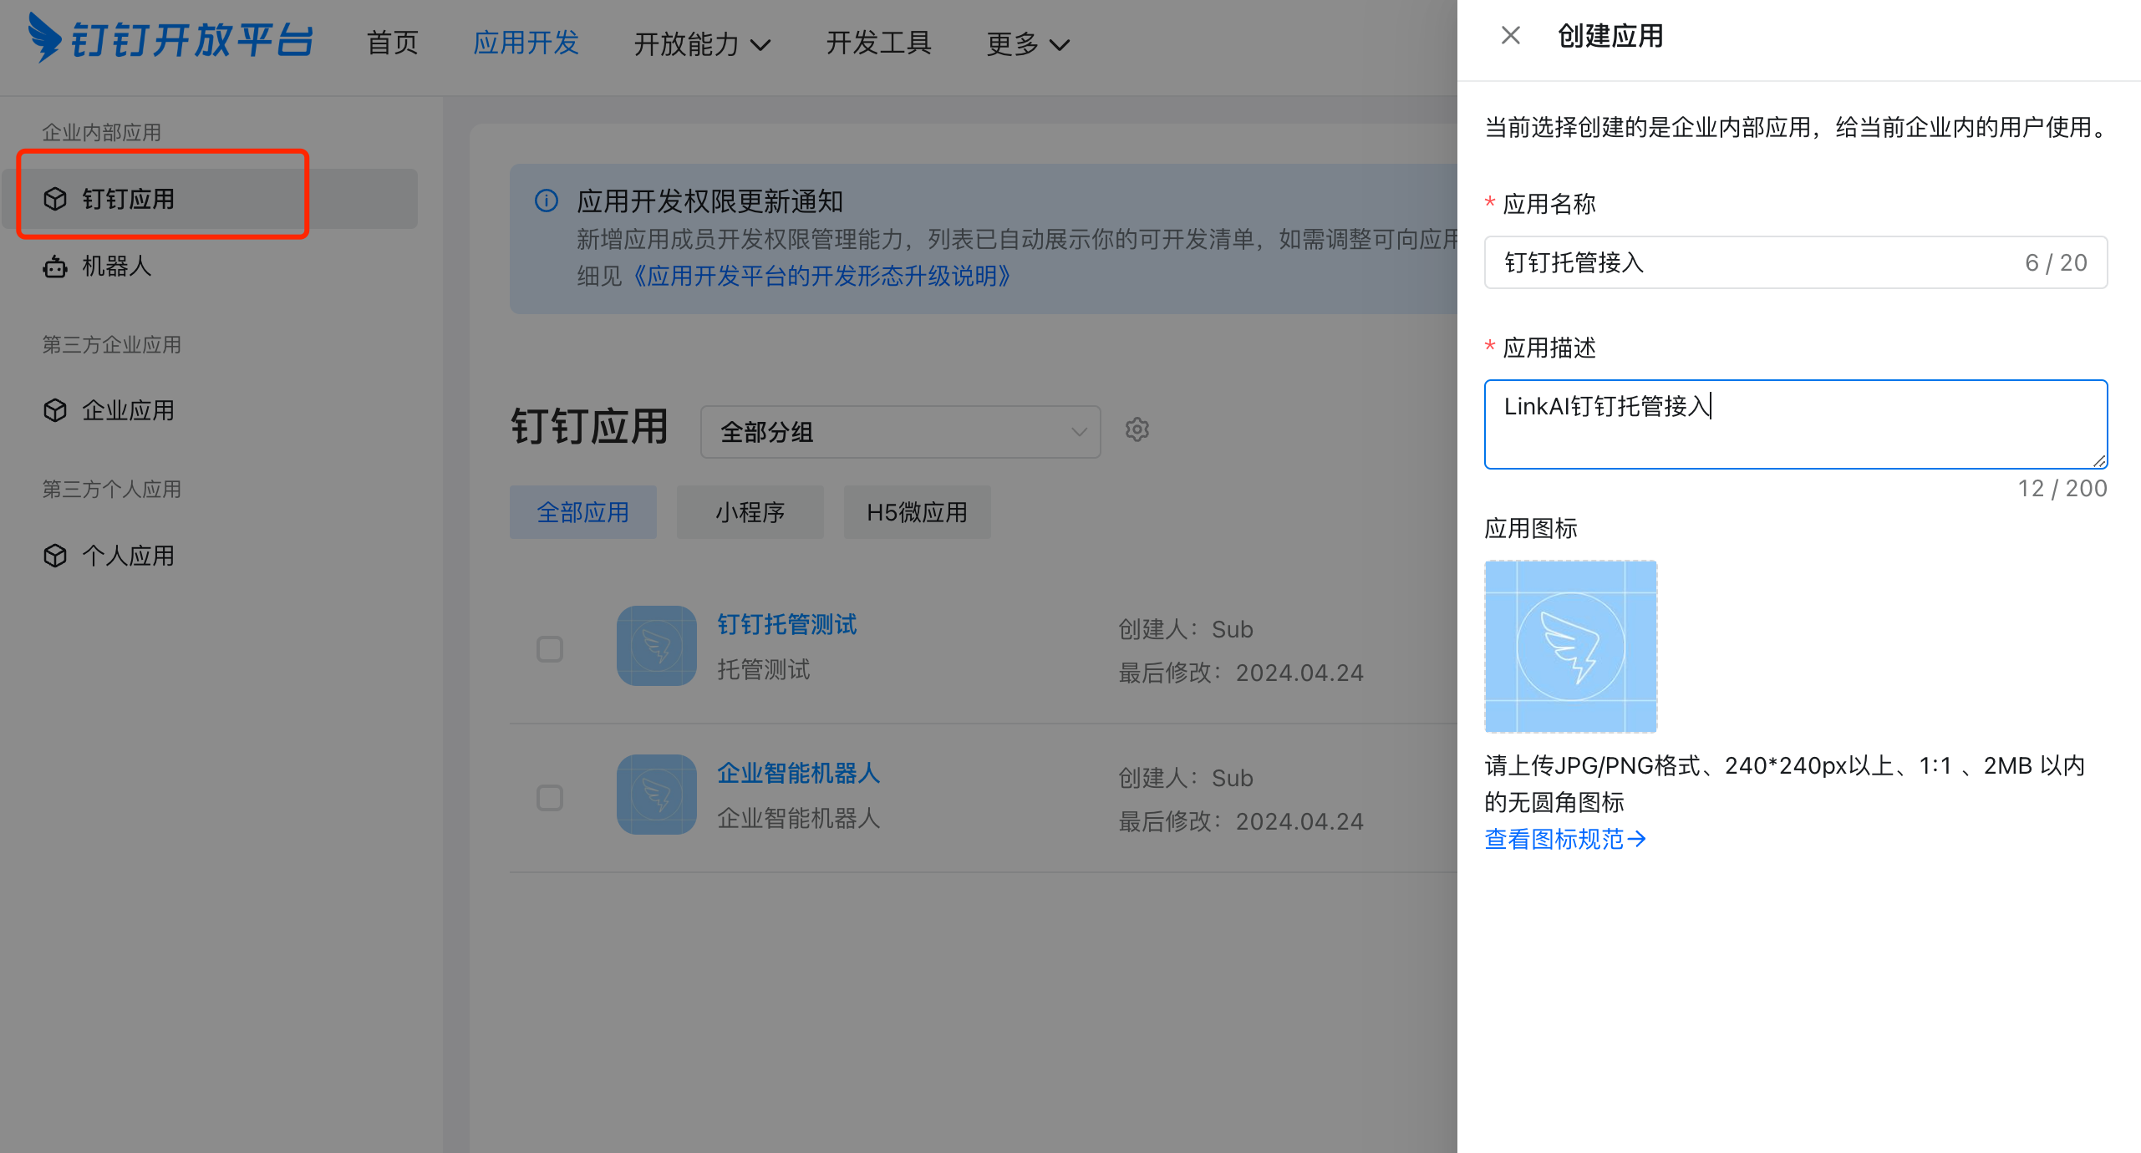The height and width of the screenshot is (1153, 2141).
Task: Open the 应用开发平台的开发形态升级说明 link
Action: coord(821,277)
